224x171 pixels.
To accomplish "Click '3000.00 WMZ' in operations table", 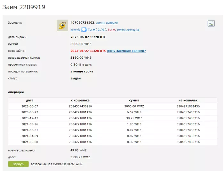I will 134,106.
